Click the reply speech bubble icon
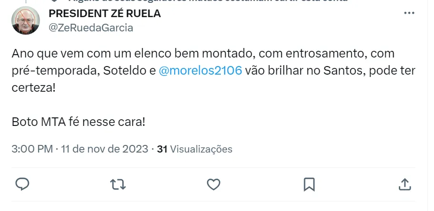 (x=22, y=184)
